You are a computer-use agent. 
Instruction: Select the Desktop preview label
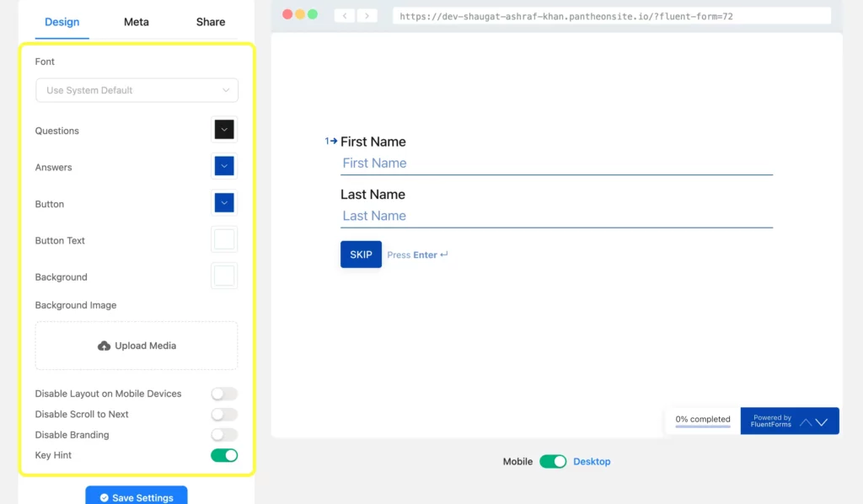click(x=592, y=462)
